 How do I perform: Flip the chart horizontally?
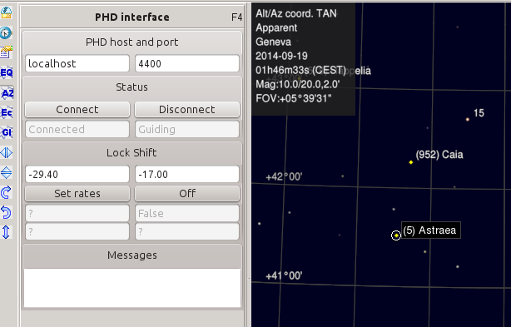(6, 153)
